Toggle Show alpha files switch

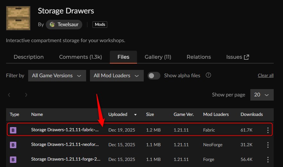154,76
